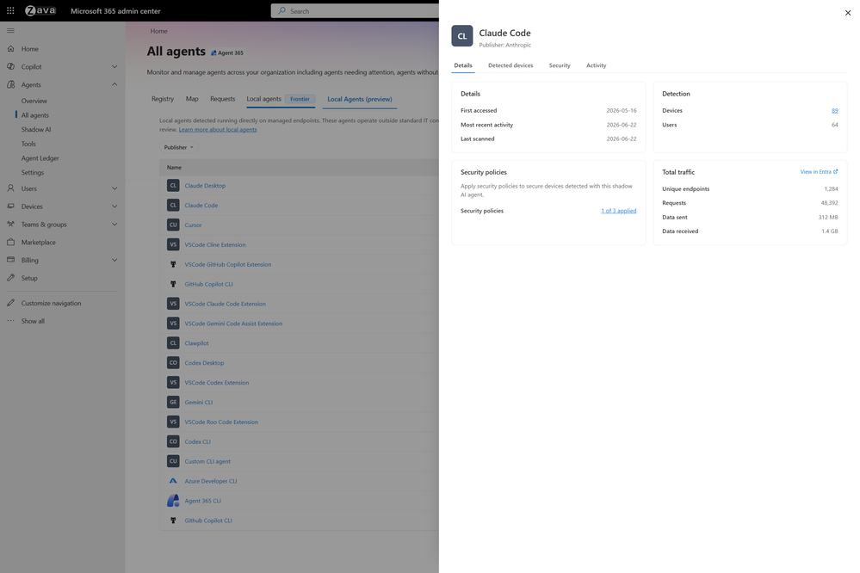Click the Cursor CU badge icon
This screenshot has height=573, width=860.
click(173, 225)
